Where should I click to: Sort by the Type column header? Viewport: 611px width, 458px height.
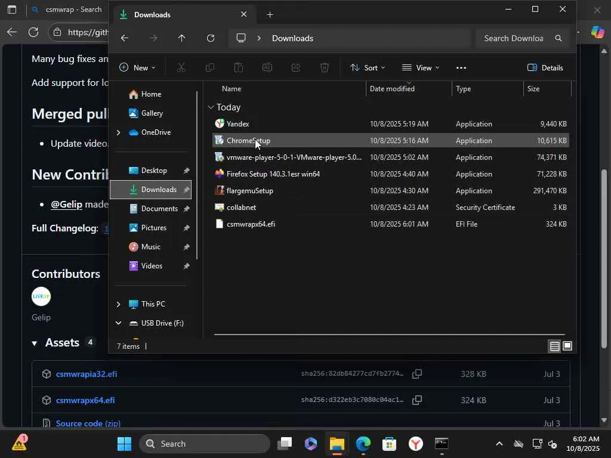tap(487, 89)
